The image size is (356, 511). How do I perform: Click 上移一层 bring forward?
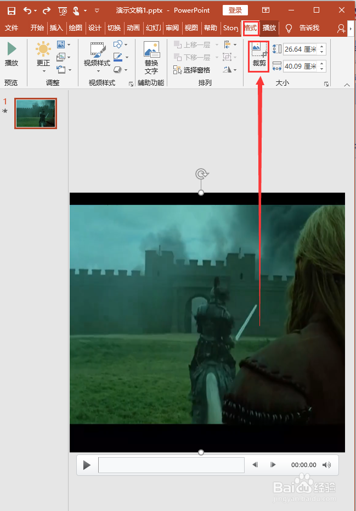point(193,45)
